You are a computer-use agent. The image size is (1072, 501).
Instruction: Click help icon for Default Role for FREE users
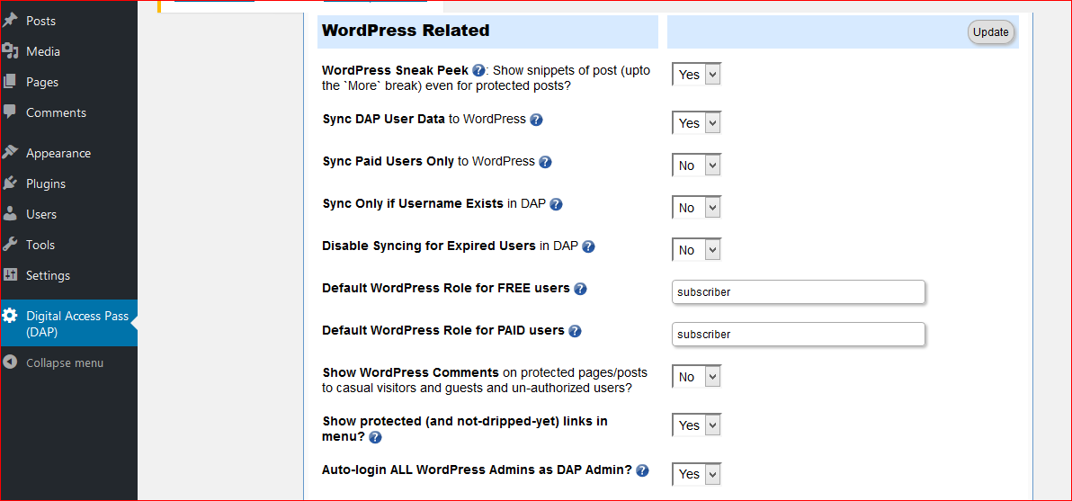click(x=580, y=289)
